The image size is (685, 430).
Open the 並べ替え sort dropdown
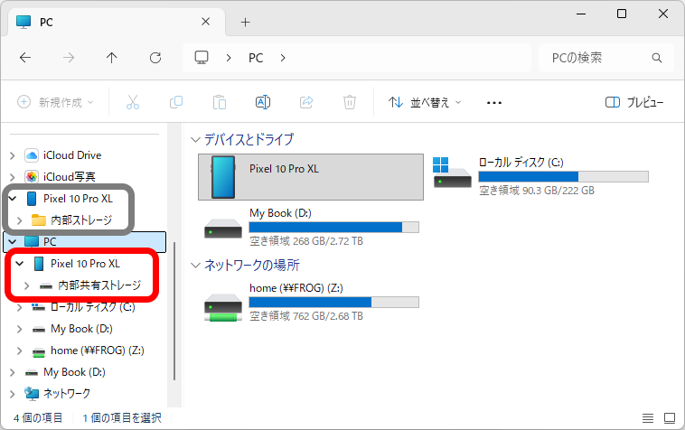[425, 103]
